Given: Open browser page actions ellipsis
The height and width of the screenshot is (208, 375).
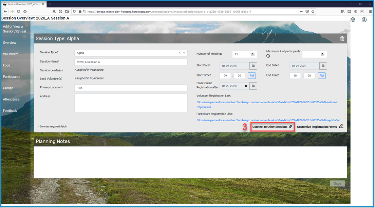Looking at the screenshot, I should [301, 11].
